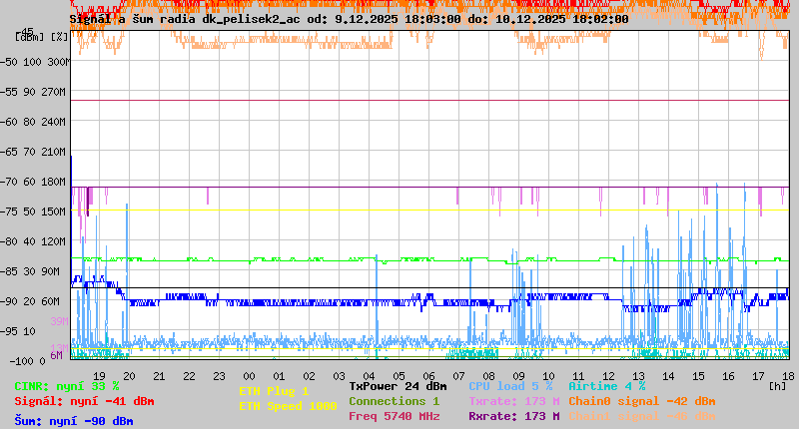Click the 'Chain1 signal -46 dBm' legend label
The height and width of the screenshot is (429, 799).
click(x=642, y=416)
